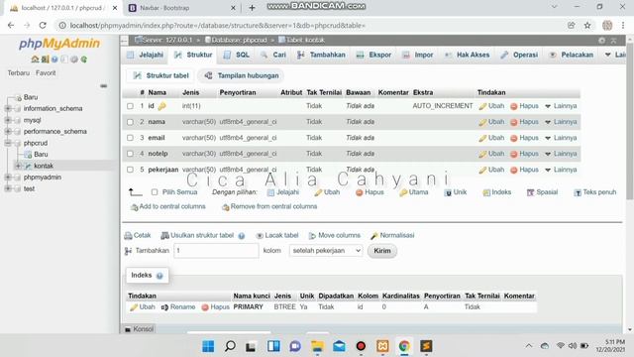The image size is (634, 357).
Task: Open the Favorit tab in the sidebar
Action: coord(46,73)
